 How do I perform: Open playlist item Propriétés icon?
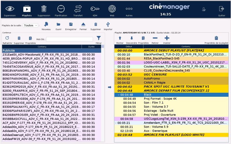[143, 38]
